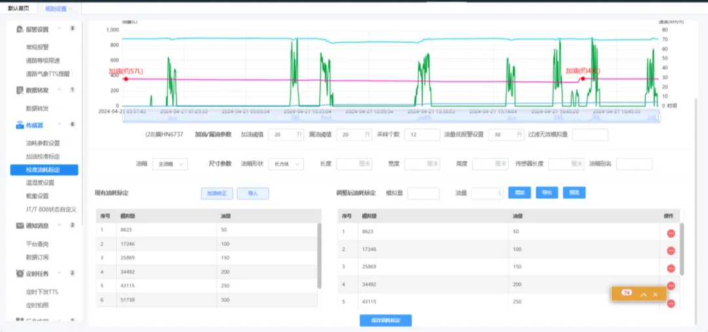
Task: Delete adjusted calibration row 17246
Action: [671, 251]
